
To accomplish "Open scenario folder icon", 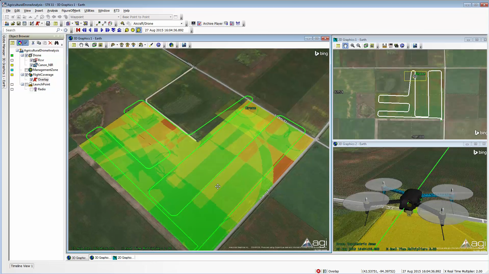I will pos(13,23).
